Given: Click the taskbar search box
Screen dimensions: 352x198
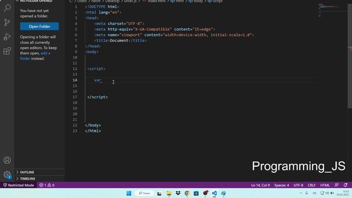Looking at the screenshot, I should click(144, 193).
